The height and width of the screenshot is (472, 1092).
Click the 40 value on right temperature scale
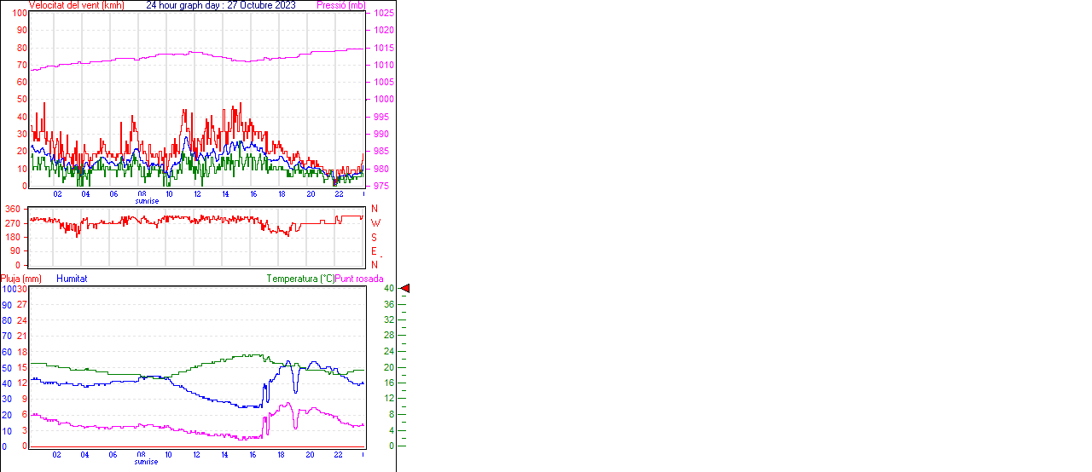click(x=388, y=289)
